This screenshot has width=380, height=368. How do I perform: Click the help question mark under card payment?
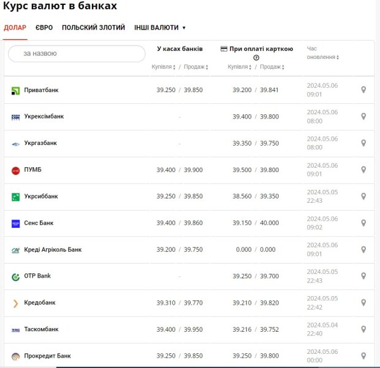tap(256, 58)
